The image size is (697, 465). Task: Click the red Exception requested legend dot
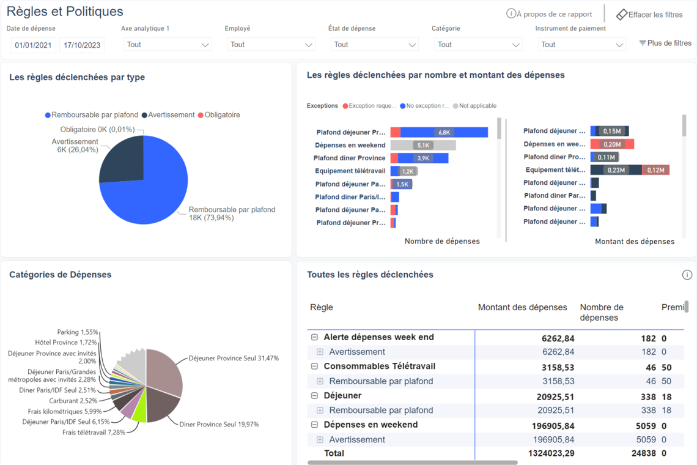[345, 106]
